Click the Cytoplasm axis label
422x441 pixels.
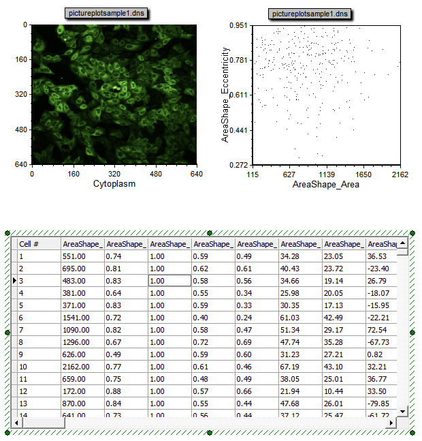click(x=114, y=183)
